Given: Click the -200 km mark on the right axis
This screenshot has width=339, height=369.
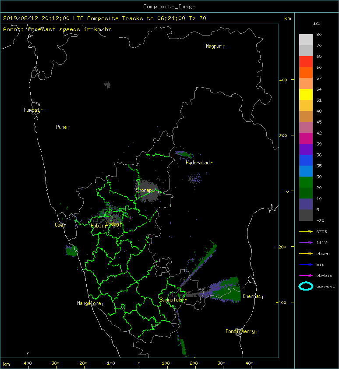Looking at the screenshot, I should (281, 247).
